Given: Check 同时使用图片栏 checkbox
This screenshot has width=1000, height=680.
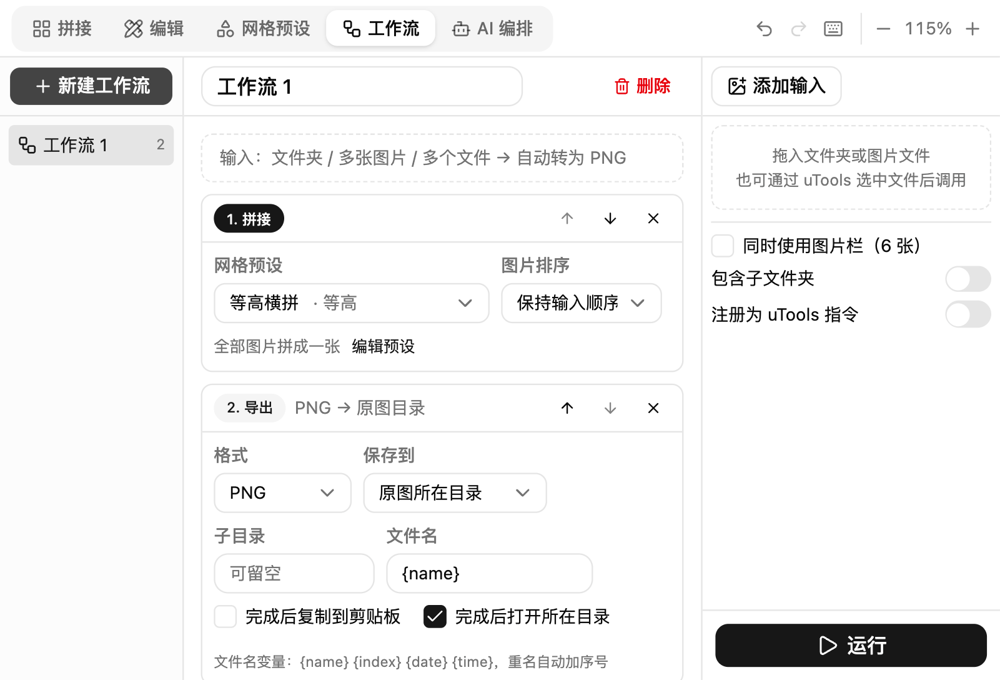Looking at the screenshot, I should [x=723, y=246].
